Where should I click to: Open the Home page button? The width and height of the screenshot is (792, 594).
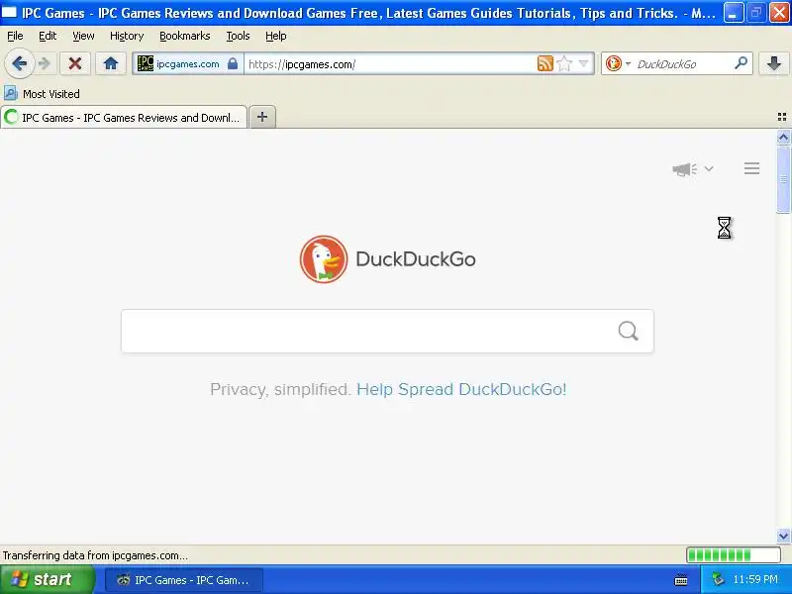[x=111, y=63]
